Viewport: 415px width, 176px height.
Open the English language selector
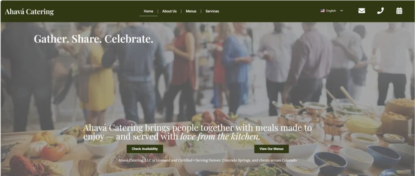(332, 11)
